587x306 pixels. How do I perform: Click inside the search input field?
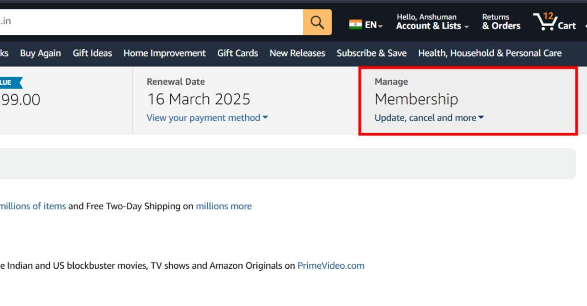click(147, 22)
